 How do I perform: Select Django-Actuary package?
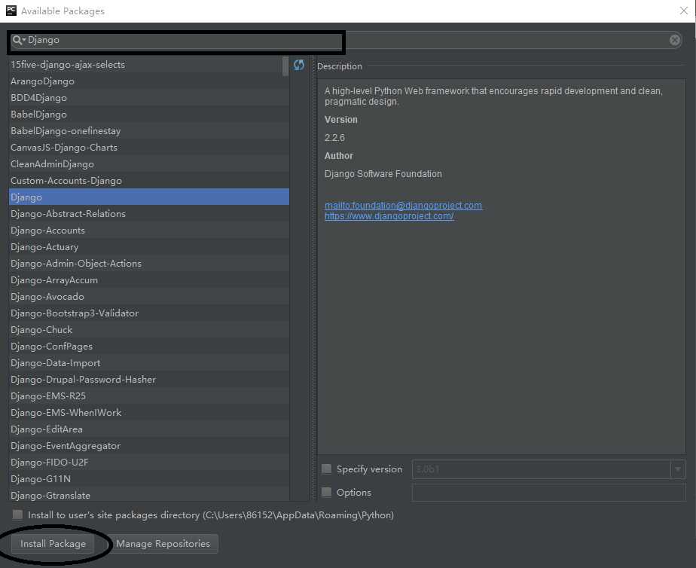148,247
